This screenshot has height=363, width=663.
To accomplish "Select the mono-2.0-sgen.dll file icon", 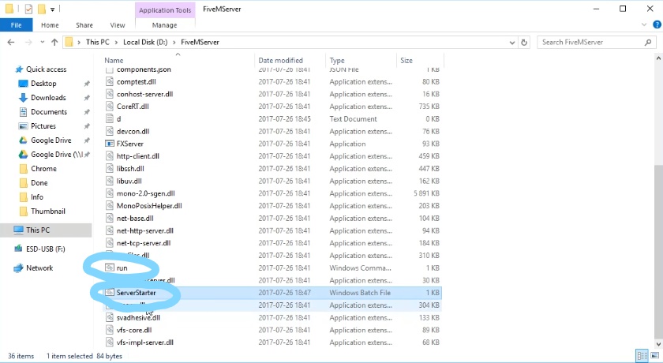I will (x=110, y=193).
